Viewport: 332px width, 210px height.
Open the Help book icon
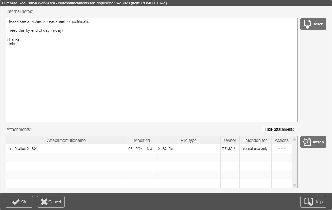[308, 202]
